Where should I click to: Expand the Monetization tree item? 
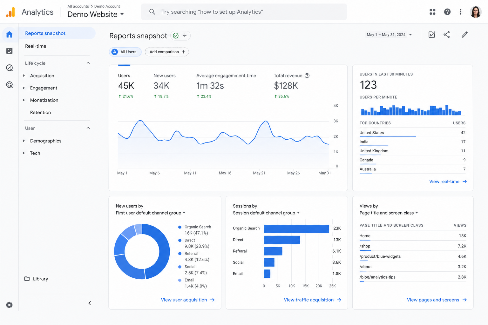pyautogui.click(x=24, y=100)
